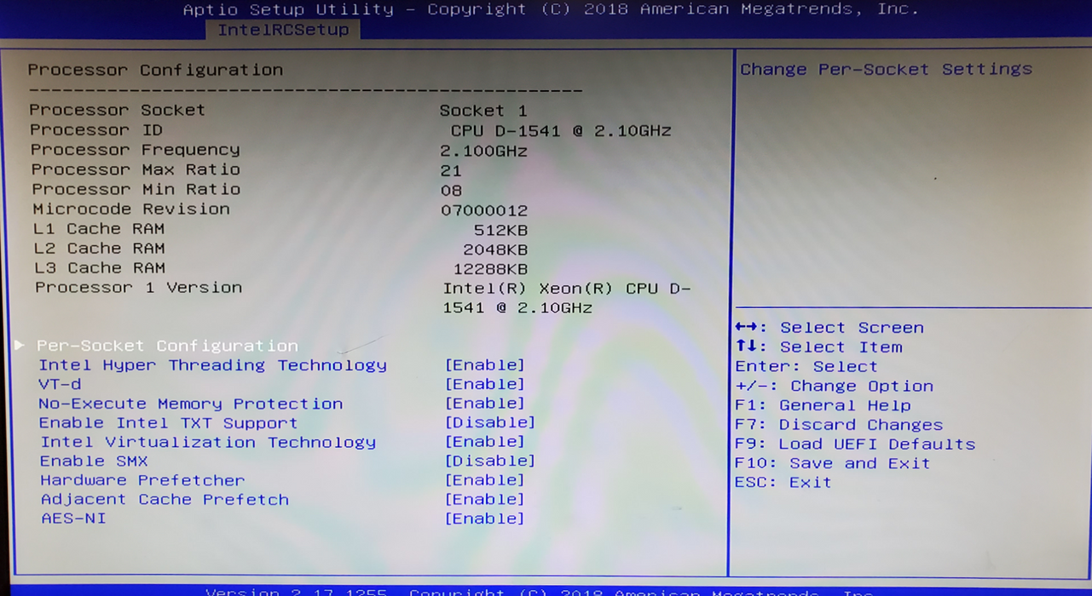Viewport: 1092px width, 596px height.
Task: Click the L1 Cache RAM label
Action: (99, 228)
